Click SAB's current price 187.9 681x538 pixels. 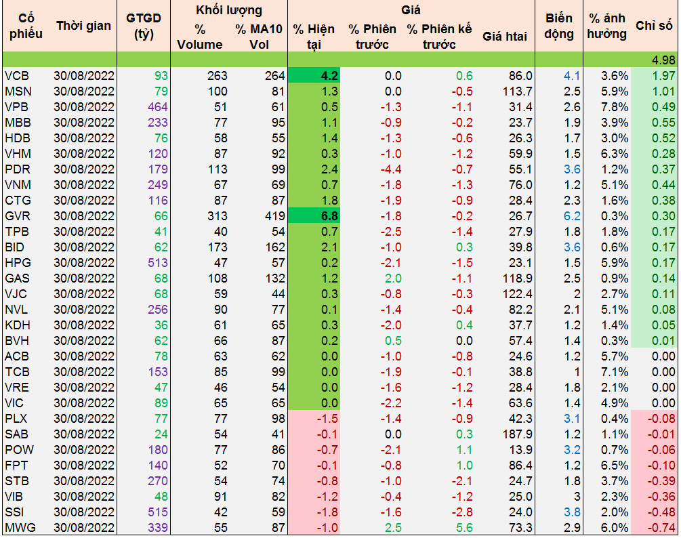(517, 434)
